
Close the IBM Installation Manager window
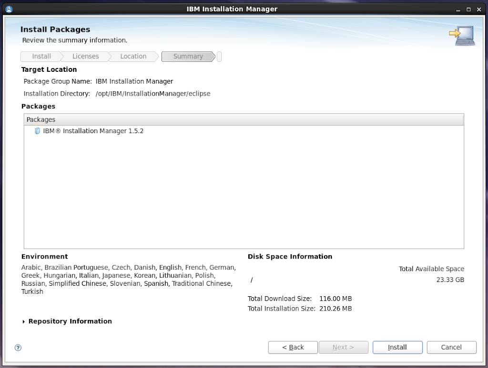point(478,9)
